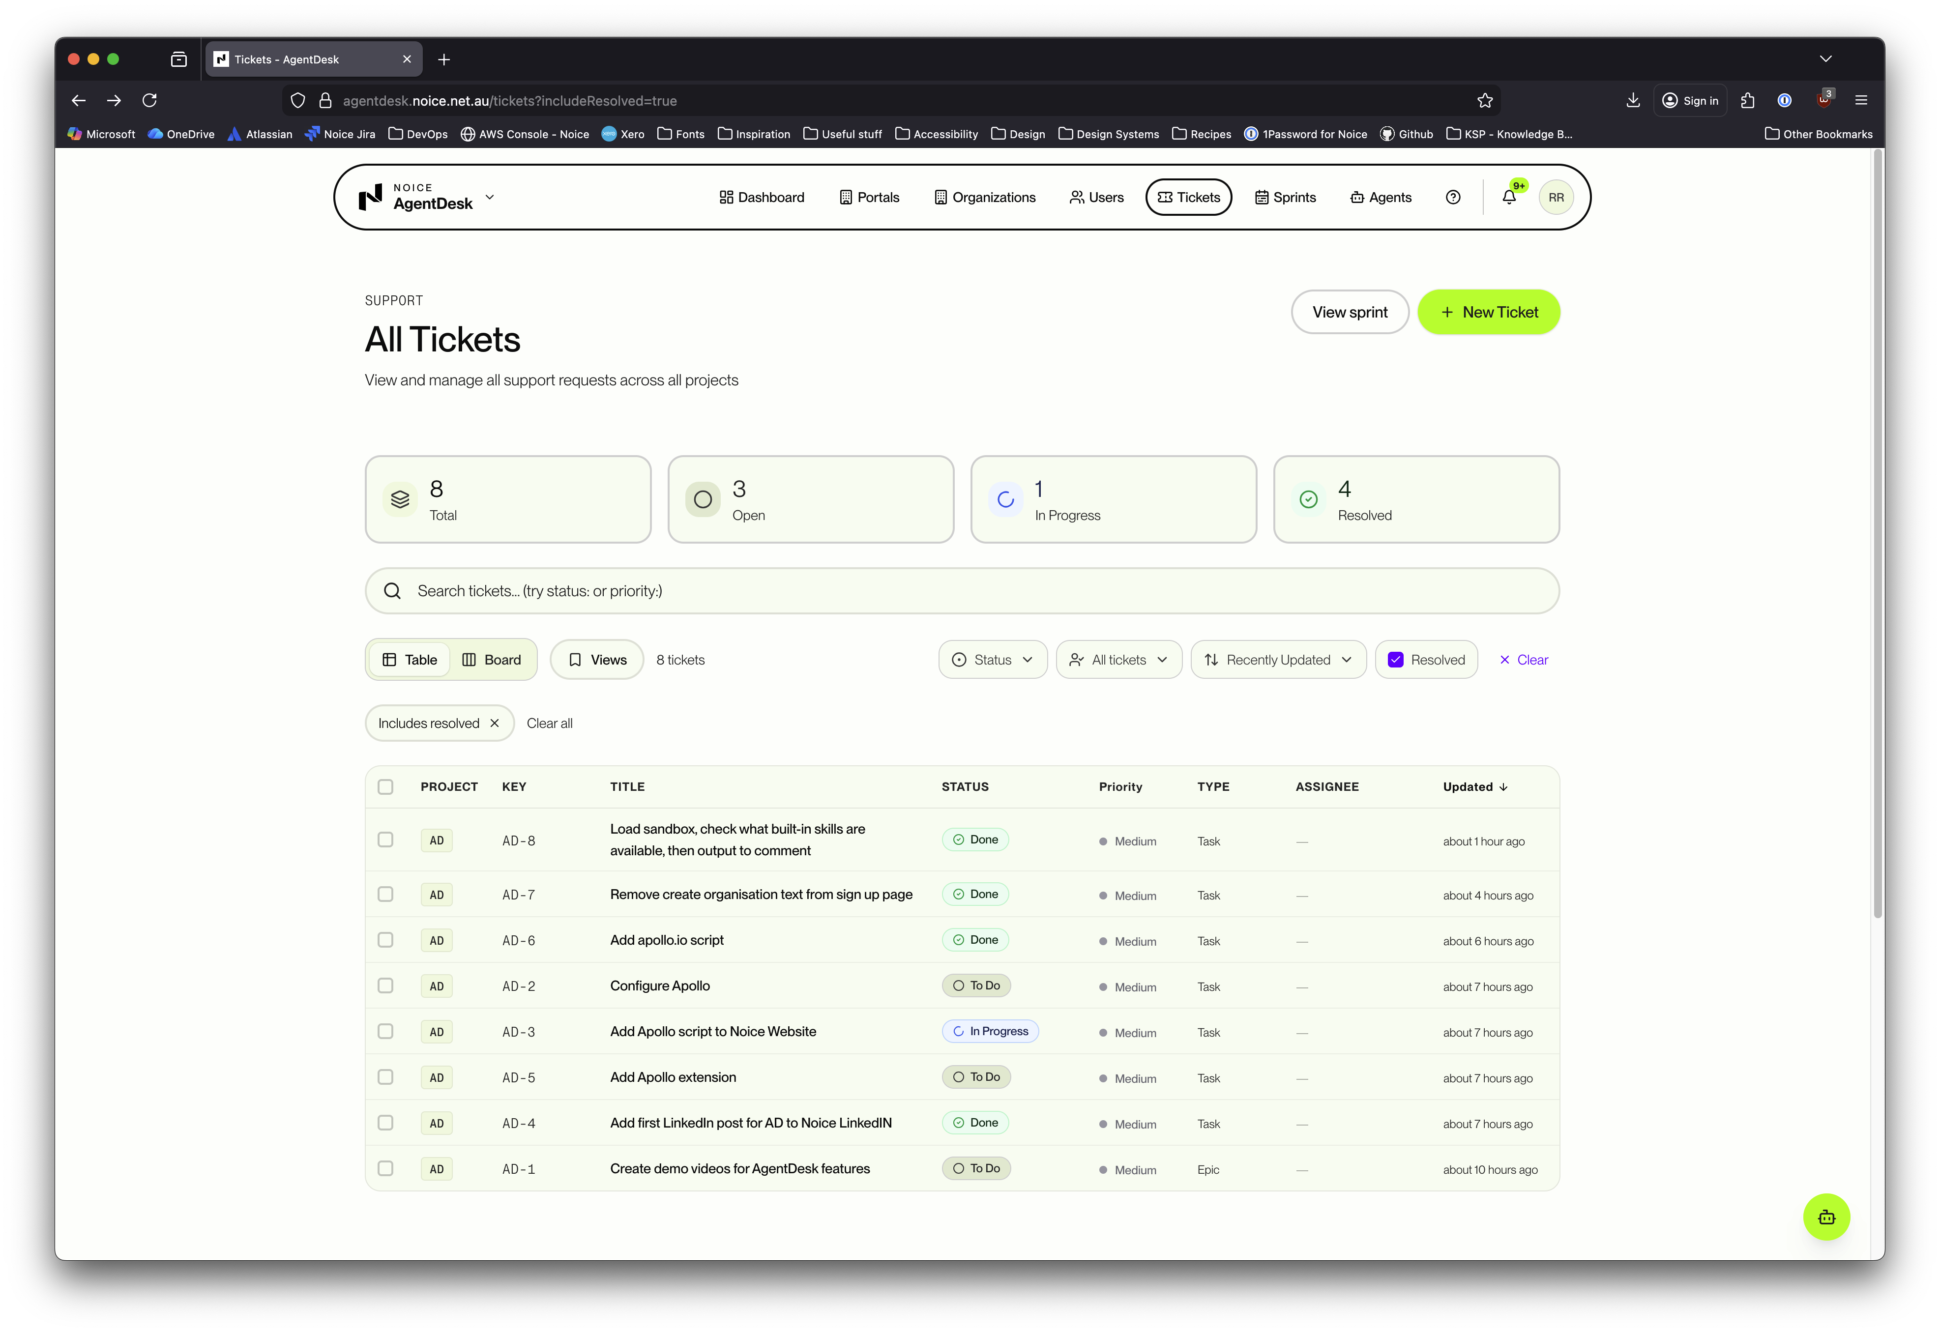This screenshot has width=1940, height=1333.
Task: Check the AD-8 row checkbox
Action: (385, 840)
